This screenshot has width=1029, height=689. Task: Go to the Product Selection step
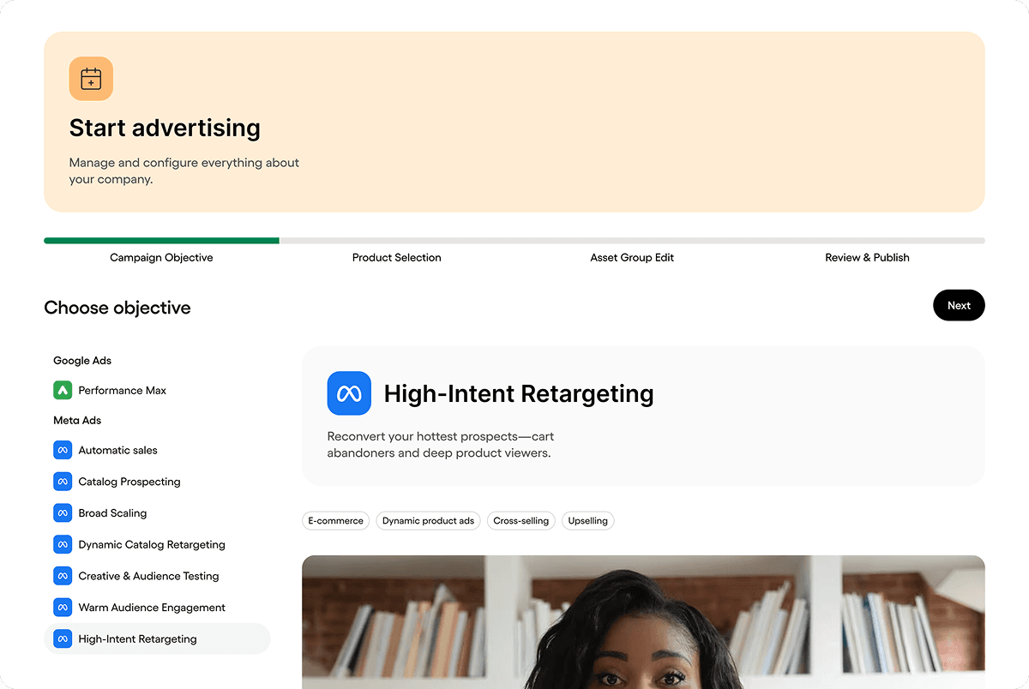(397, 257)
